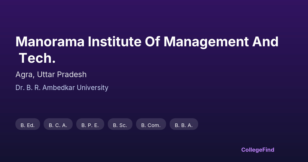Image resolution: width=308 pixels, height=162 pixels.
Task: Click Uttar Pradesh in the location line
Action: coord(62,75)
